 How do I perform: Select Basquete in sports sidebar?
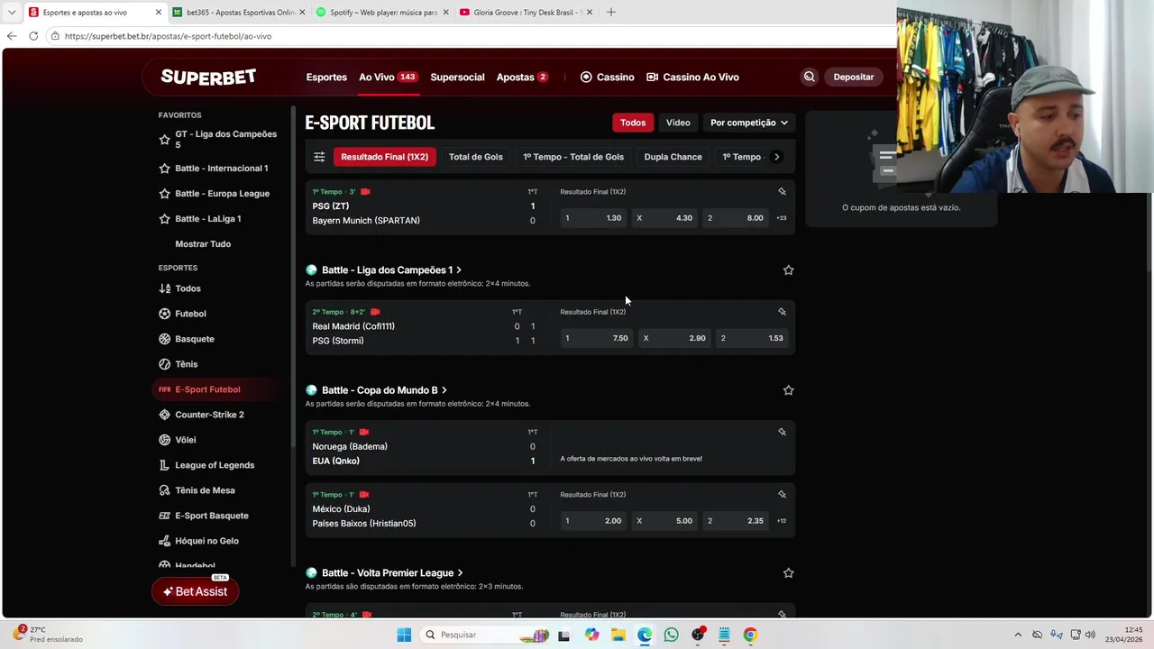(x=194, y=339)
